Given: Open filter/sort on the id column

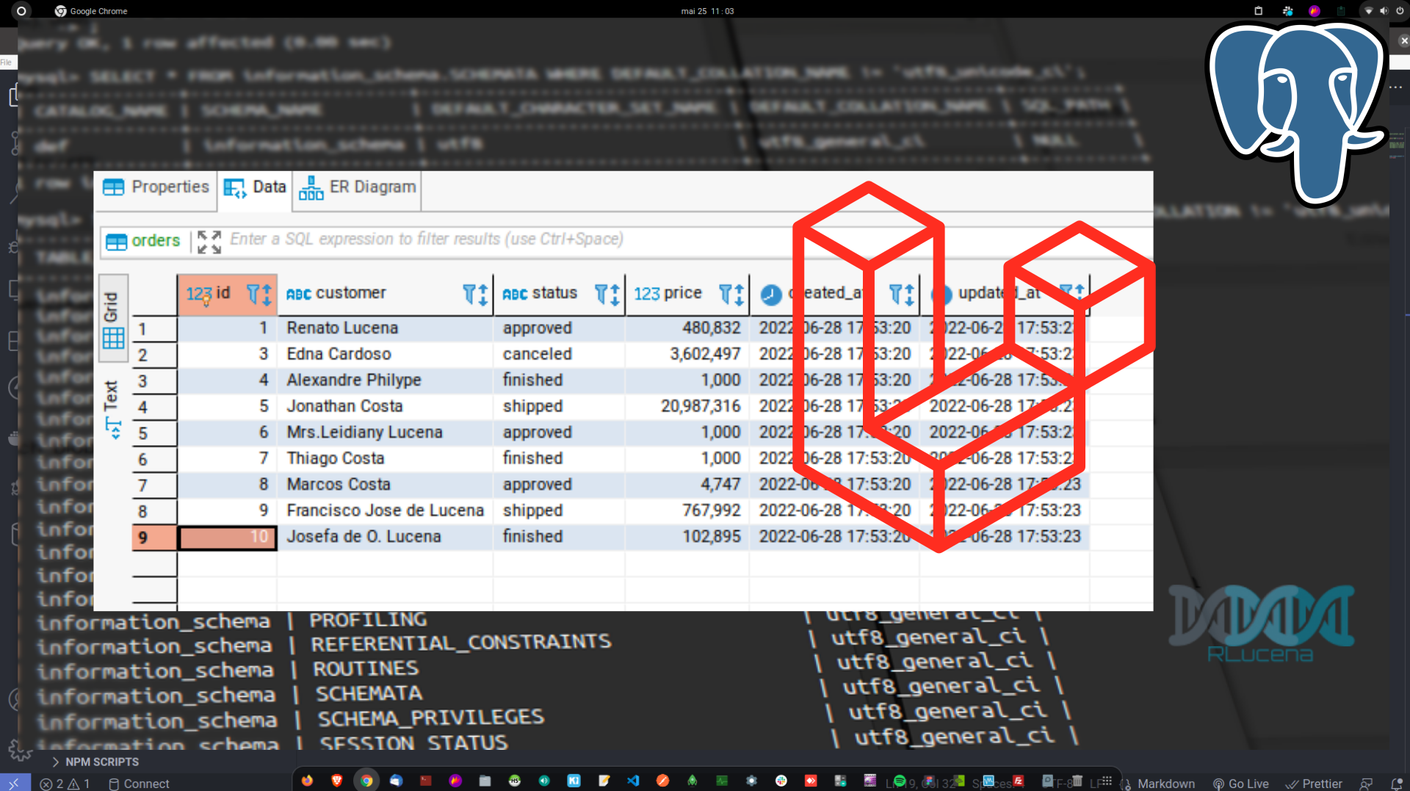Looking at the screenshot, I should coord(258,295).
